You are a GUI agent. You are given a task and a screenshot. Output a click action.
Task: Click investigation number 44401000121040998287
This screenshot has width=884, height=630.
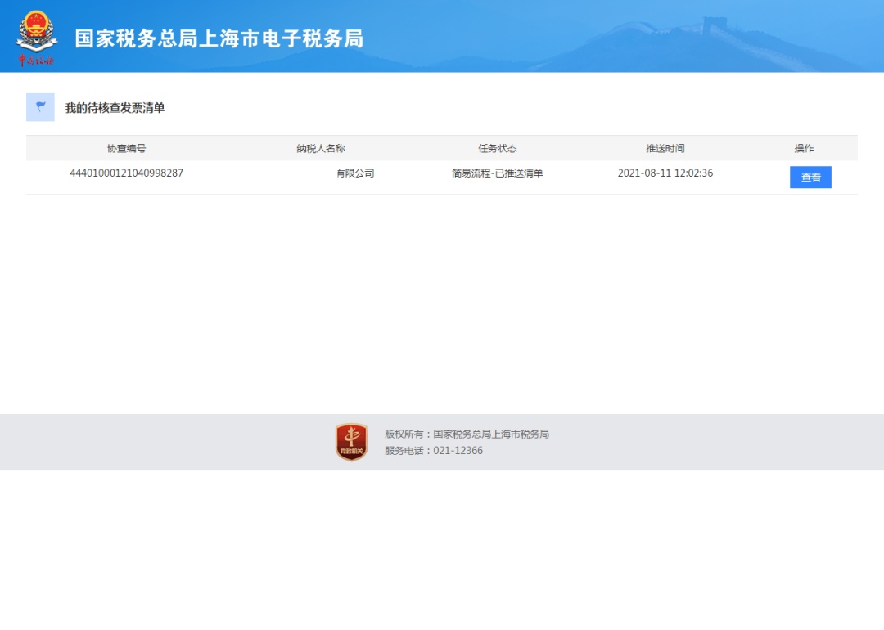[126, 173]
